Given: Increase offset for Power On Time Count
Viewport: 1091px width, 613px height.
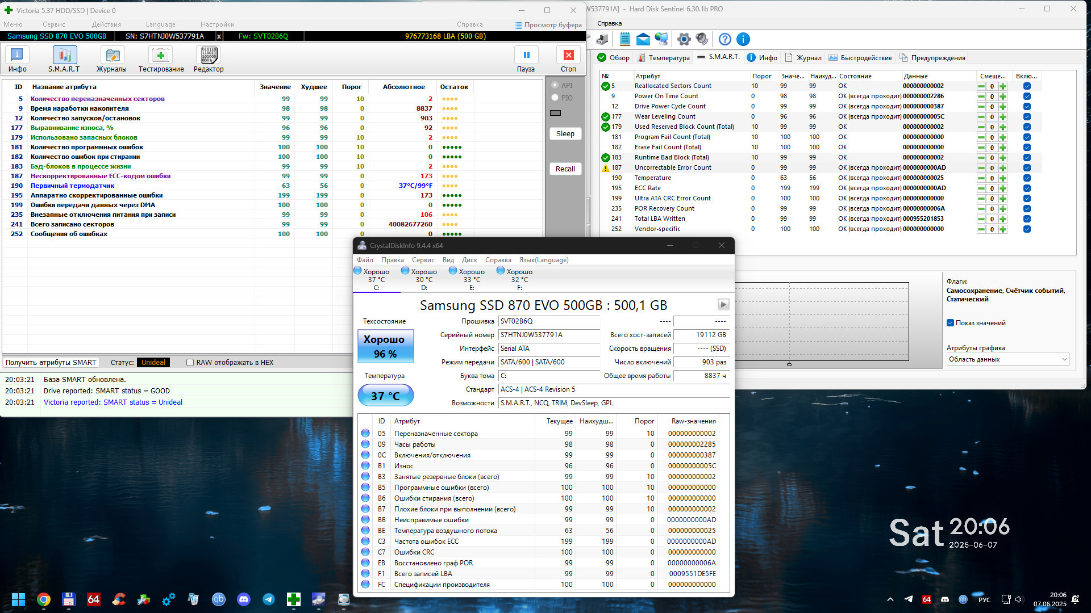Looking at the screenshot, I should (1003, 96).
